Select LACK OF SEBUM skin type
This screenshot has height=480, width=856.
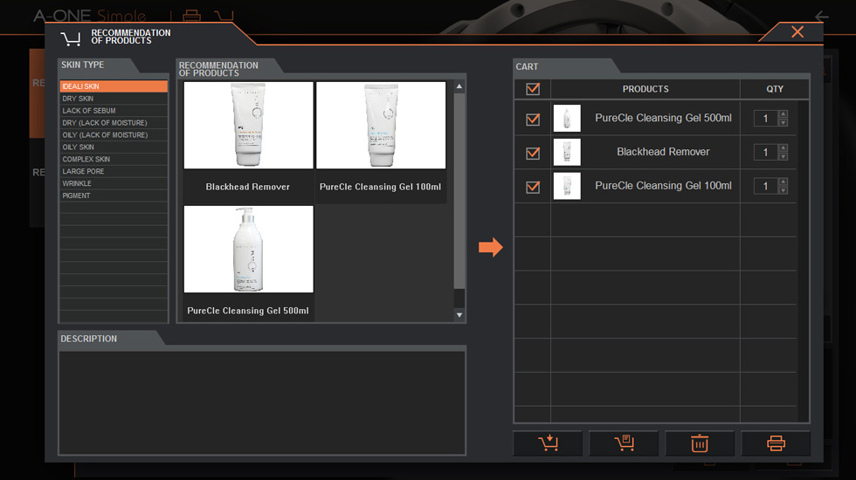click(114, 110)
